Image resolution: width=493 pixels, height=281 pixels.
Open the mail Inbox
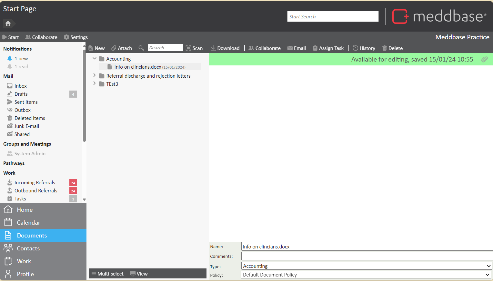click(x=20, y=86)
